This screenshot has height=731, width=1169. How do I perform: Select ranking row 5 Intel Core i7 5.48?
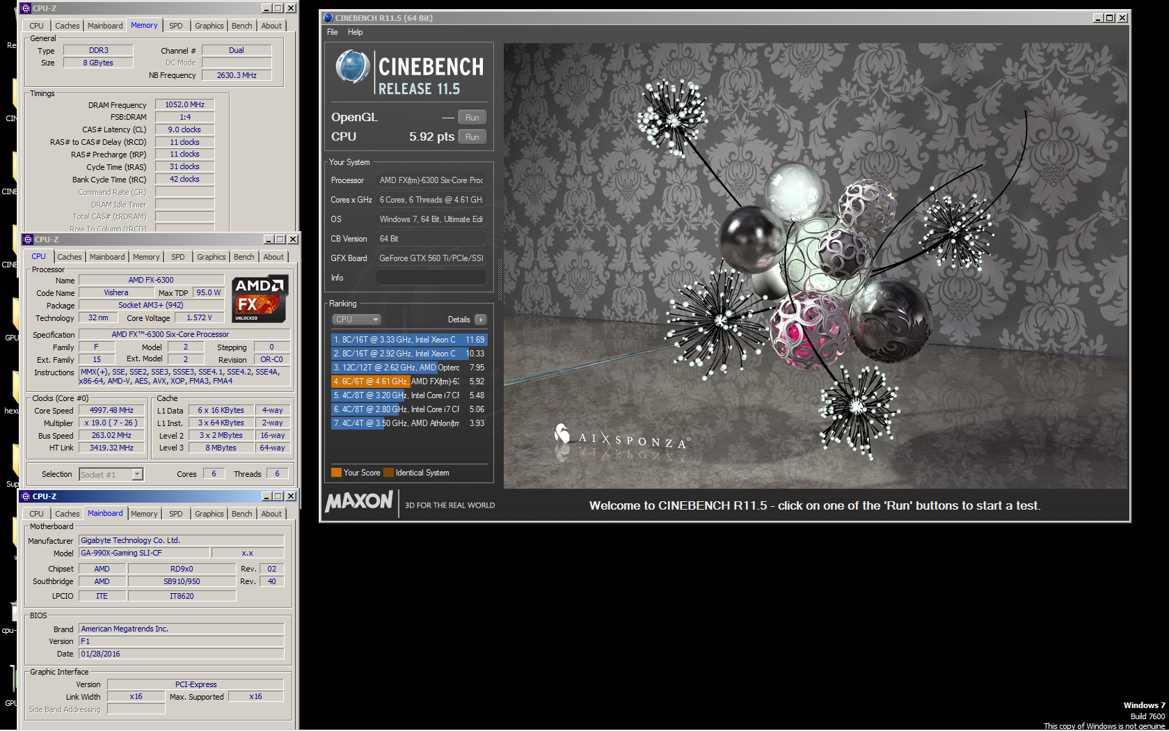pos(409,395)
